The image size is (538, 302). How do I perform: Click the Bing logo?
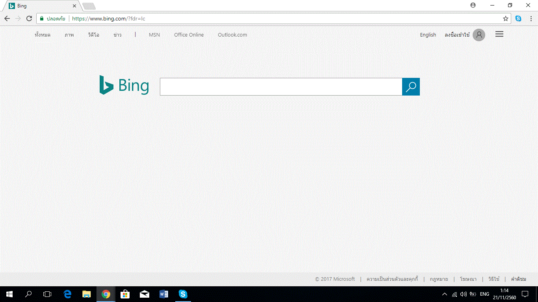click(124, 85)
